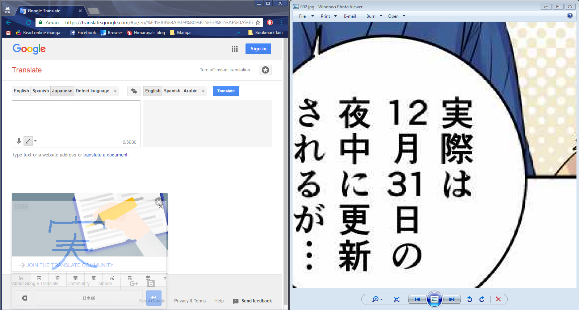Open the Gmail bookmark icon
Viewport: 579px width, 310px height.
pos(8,33)
